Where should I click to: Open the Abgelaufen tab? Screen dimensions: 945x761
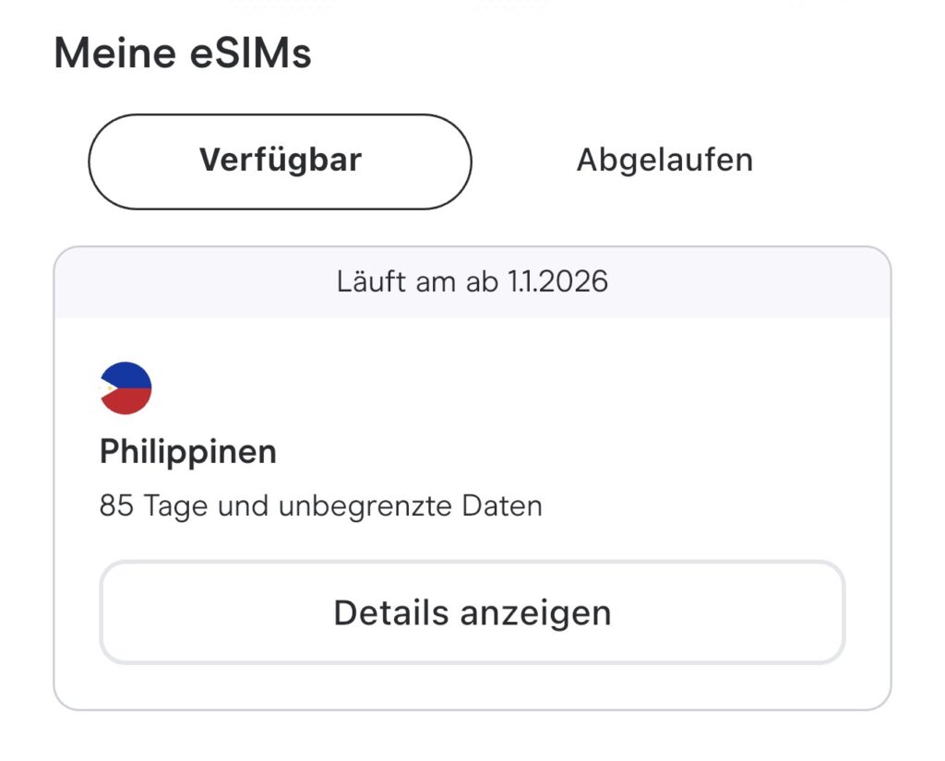[x=664, y=161]
